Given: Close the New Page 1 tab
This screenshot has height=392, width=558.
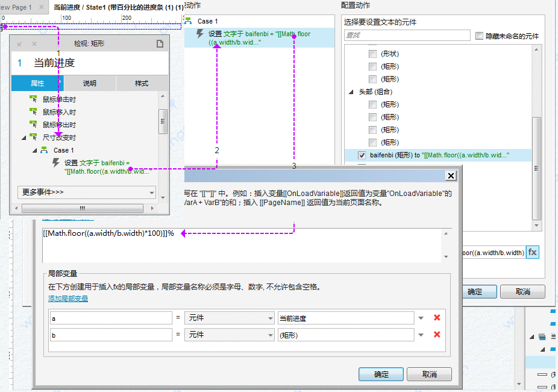Looking at the screenshot, I should click(x=42, y=7).
